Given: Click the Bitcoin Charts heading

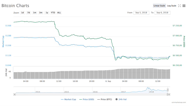Looking at the screenshot, I should coord(15,6).
